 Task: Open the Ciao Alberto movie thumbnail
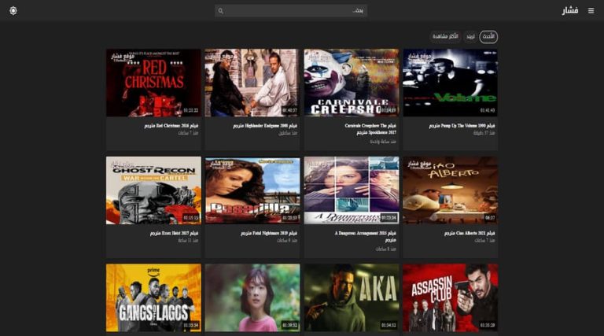click(x=451, y=190)
